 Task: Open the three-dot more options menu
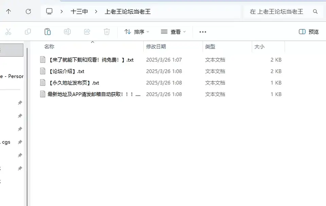coord(203,32)
